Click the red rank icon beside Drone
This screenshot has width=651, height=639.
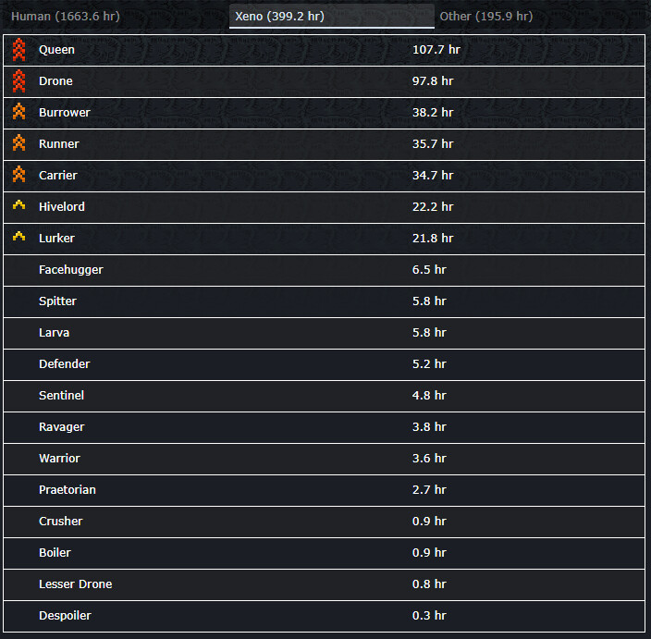click(18, 81)
